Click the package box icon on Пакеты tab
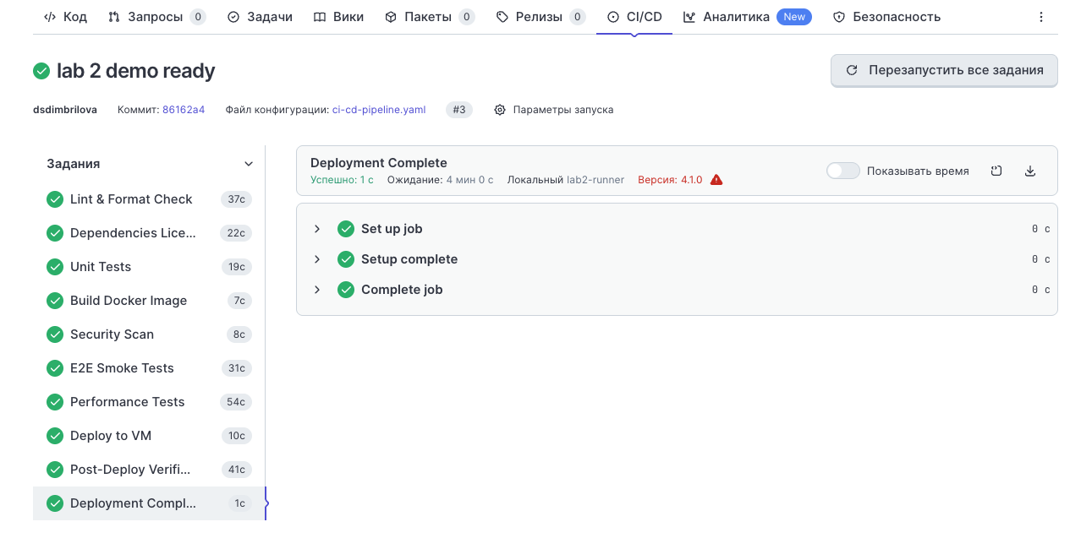The width and height of the screenshot is (1081, 549). click(x=390, y=16)
